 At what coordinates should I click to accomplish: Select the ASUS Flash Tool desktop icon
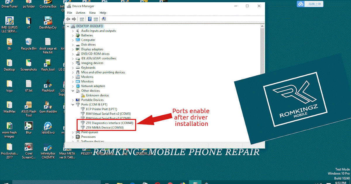click(29, 109)
